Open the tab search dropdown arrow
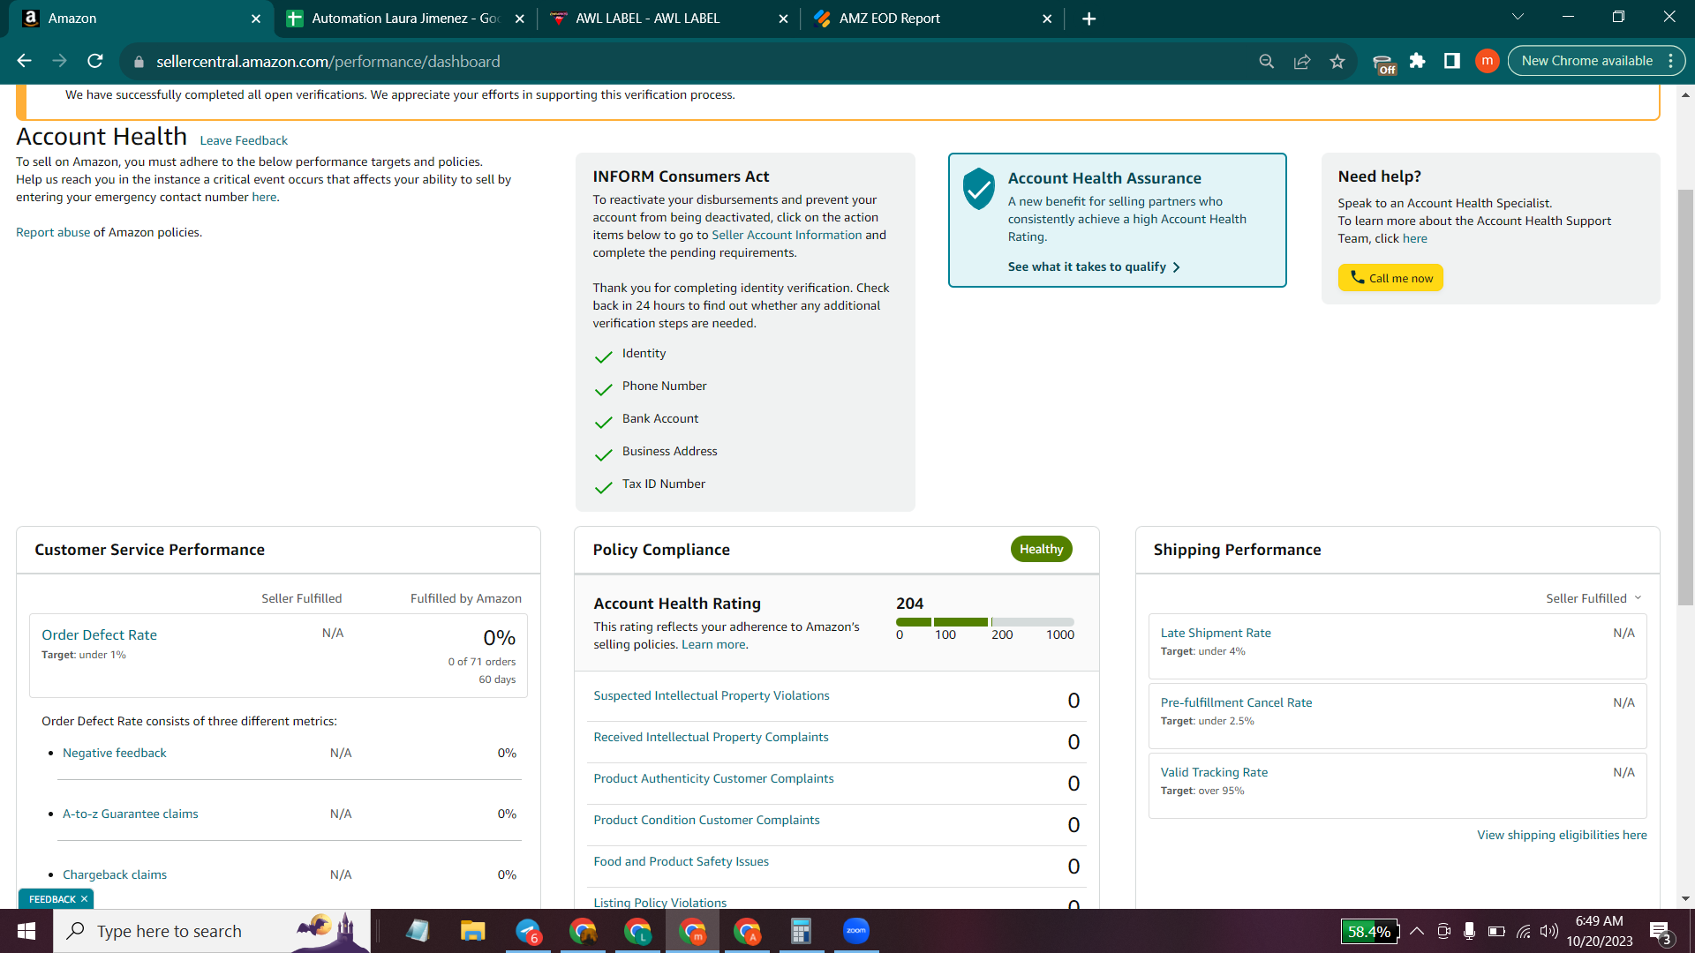This screenshot has width=1695, height=953. pyautogui.click(x=1518, y=17)
